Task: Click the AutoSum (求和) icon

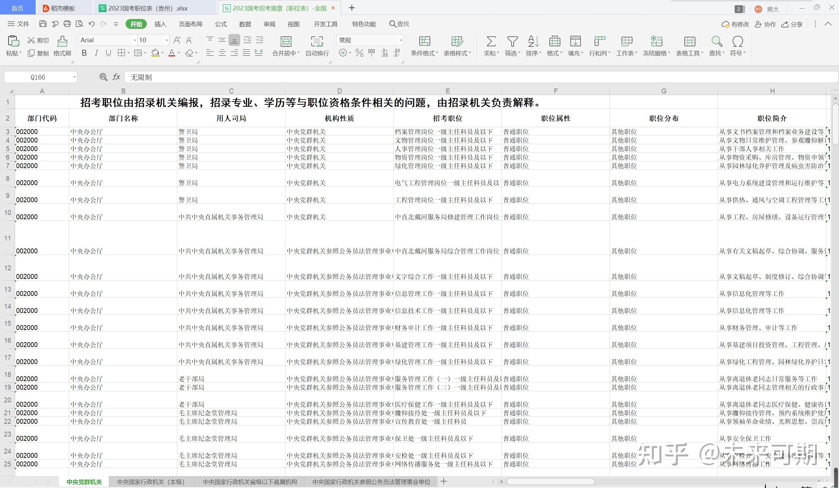Action: (491, 41)
